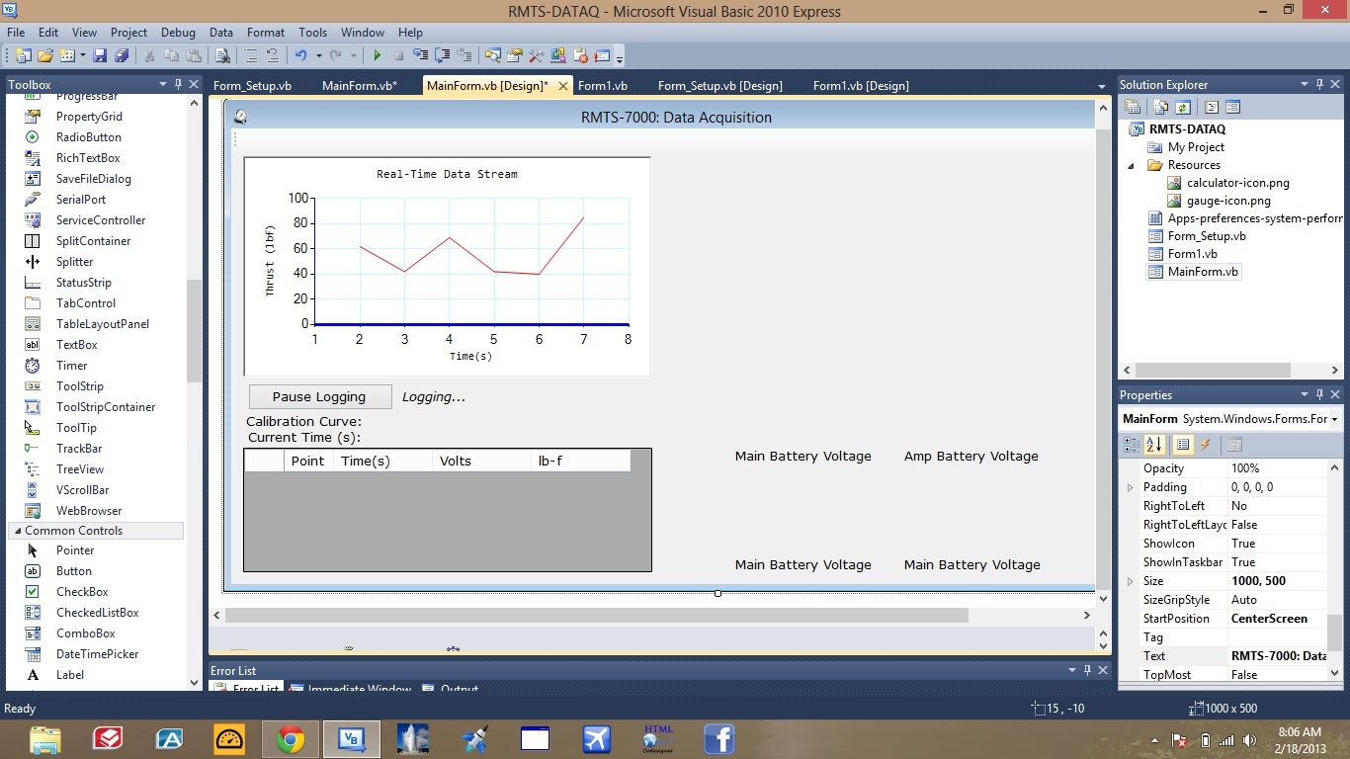The width and height of the screenshot is (1350, 759).
Task: Click View Code icon in Solution Explorer
Action: 1212,107
